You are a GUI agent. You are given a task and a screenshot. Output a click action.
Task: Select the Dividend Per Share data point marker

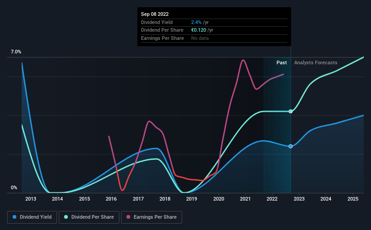291,111
